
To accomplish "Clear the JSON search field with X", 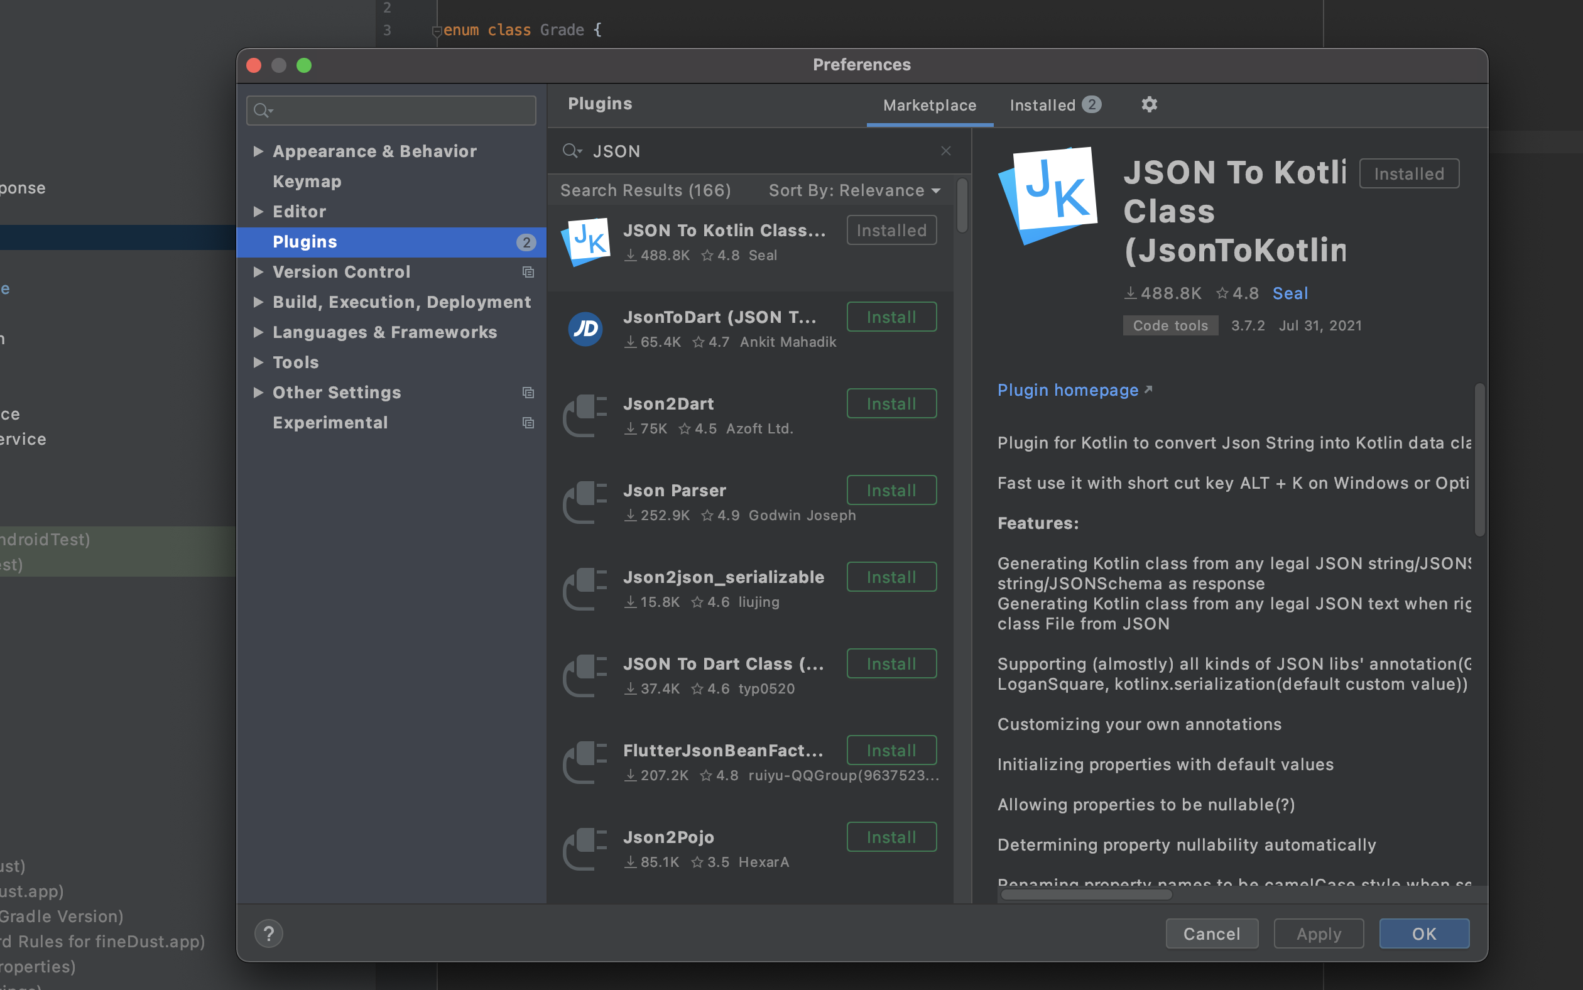I will [x=945, y=151].
